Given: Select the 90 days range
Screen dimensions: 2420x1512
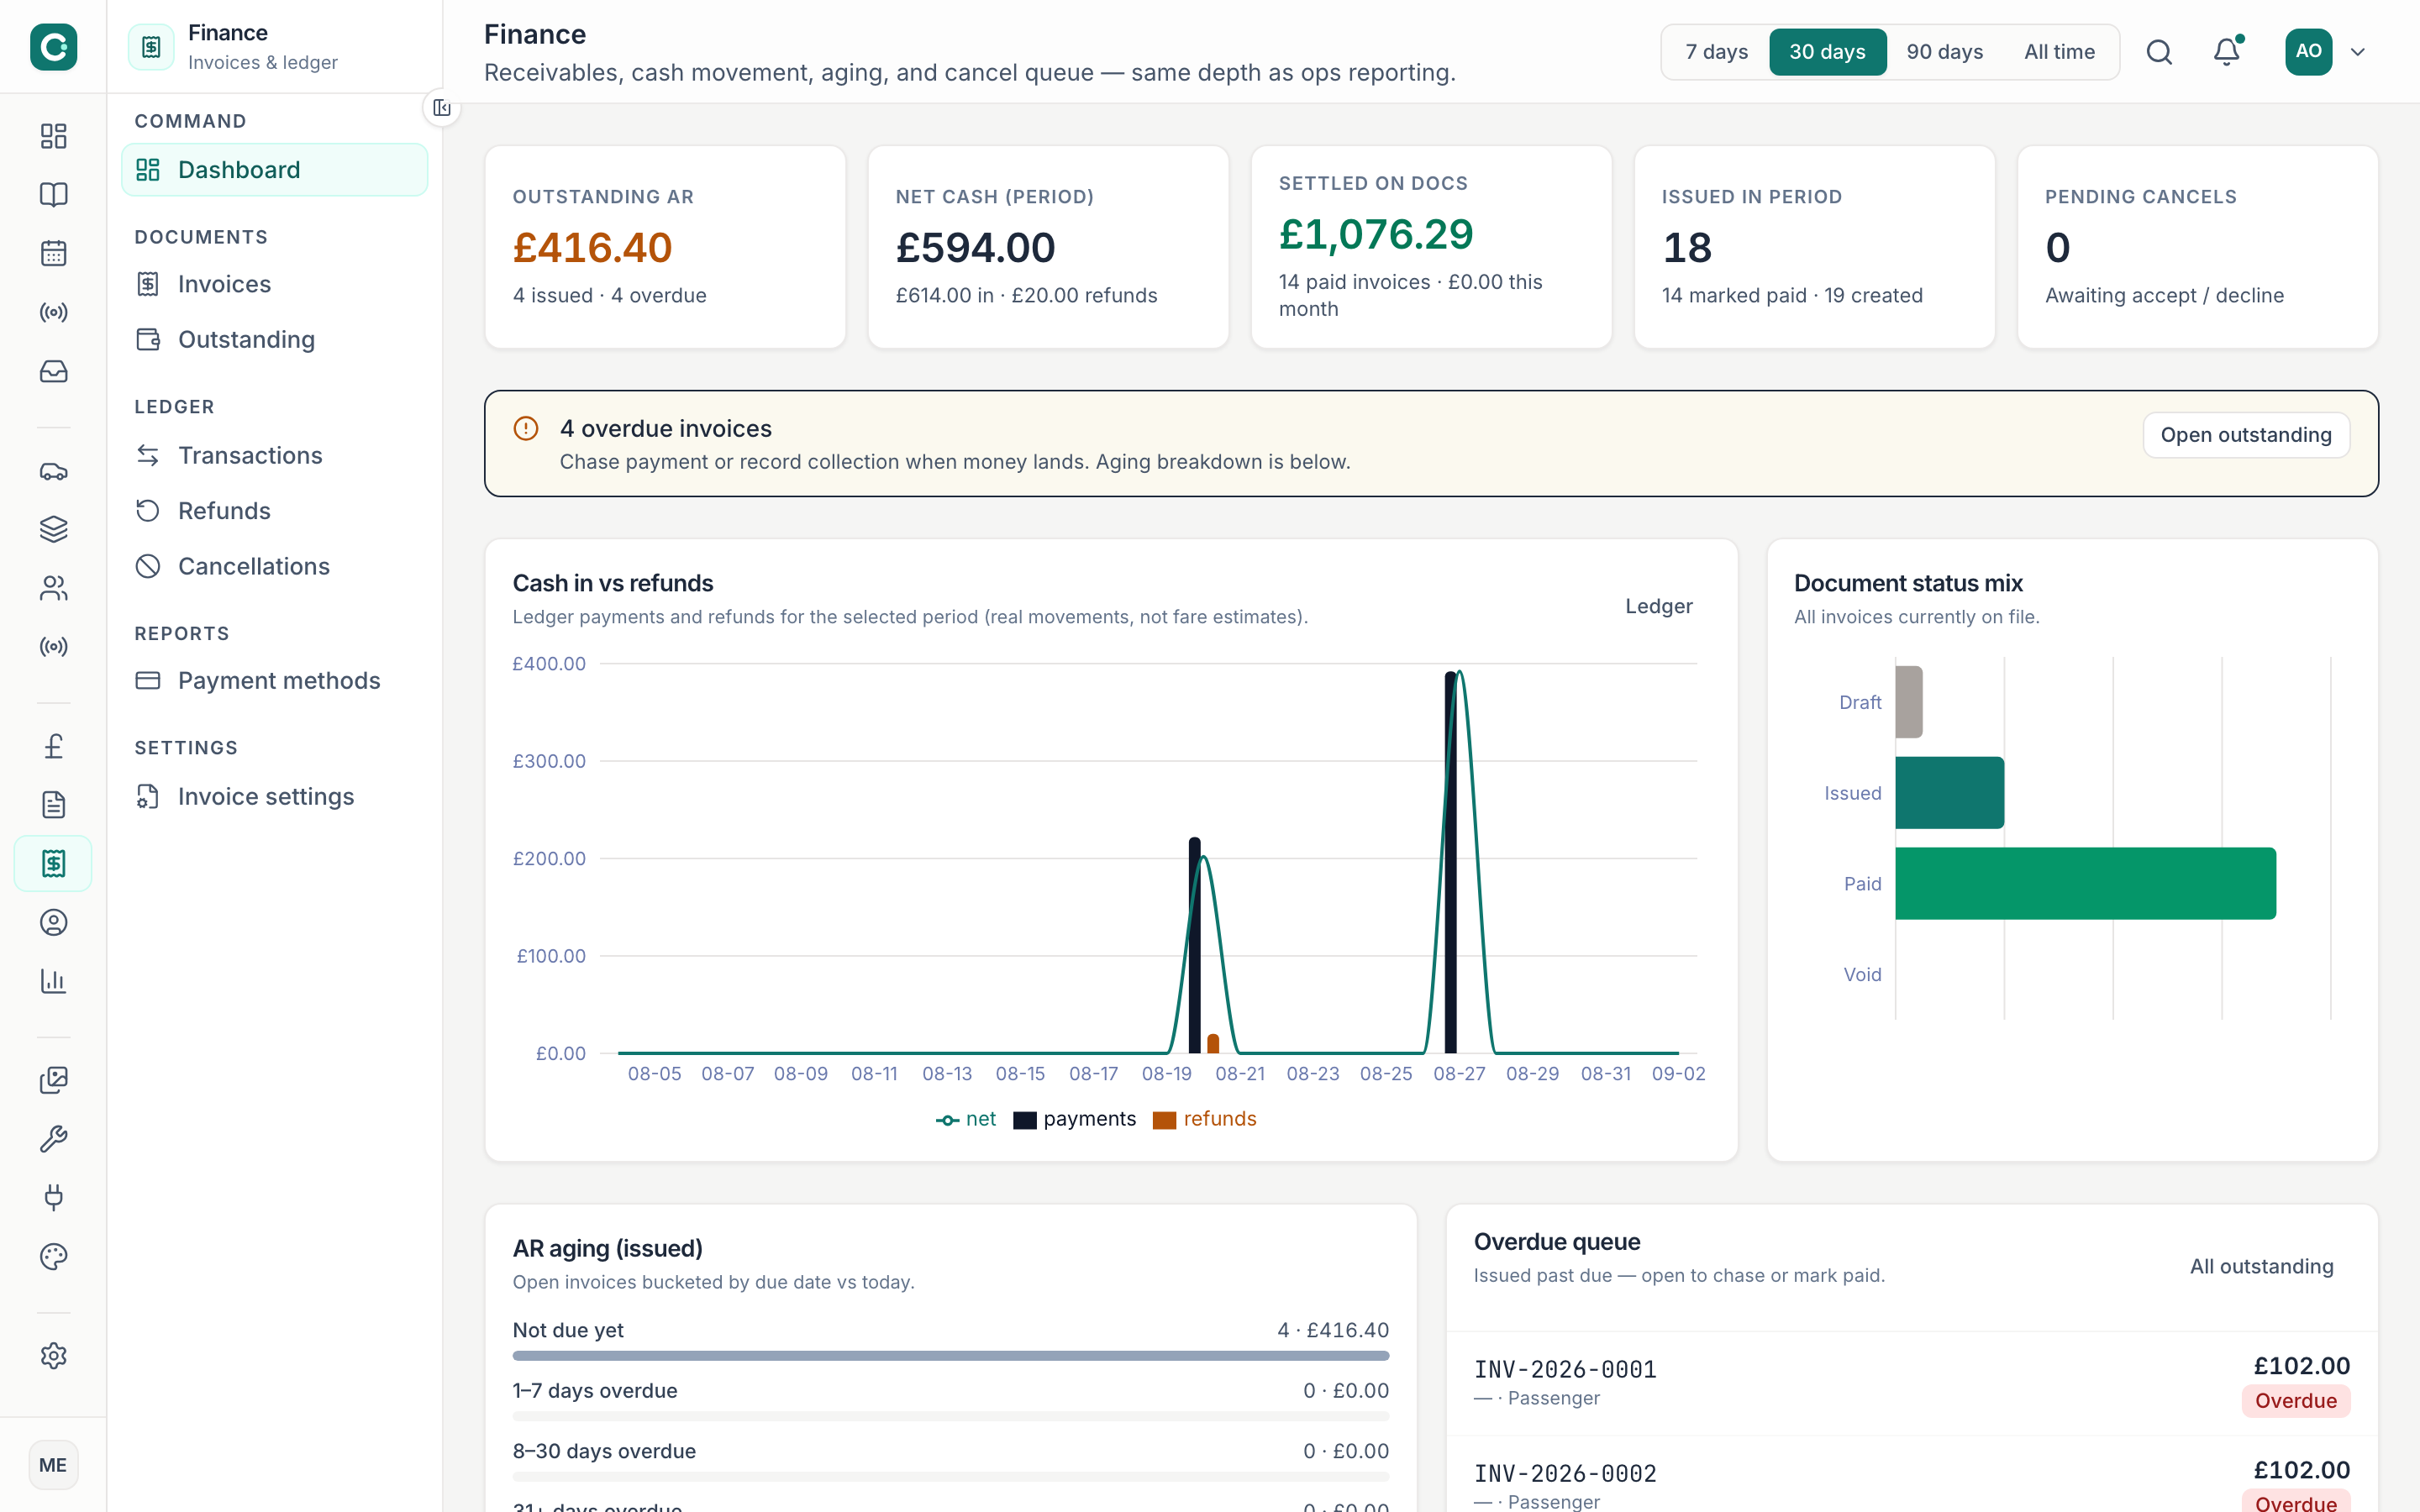Looking at the screenshot, I should [x=1944, y=52].
